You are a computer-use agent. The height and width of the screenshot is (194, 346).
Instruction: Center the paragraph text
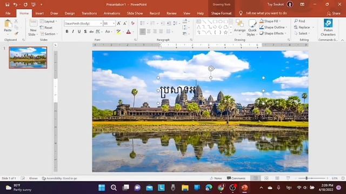149,32
